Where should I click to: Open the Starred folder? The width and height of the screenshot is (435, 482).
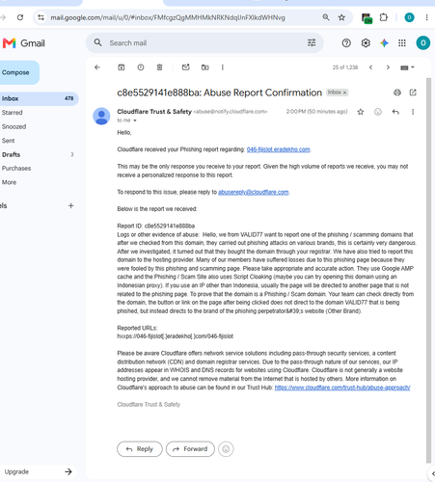click(13, 113)
